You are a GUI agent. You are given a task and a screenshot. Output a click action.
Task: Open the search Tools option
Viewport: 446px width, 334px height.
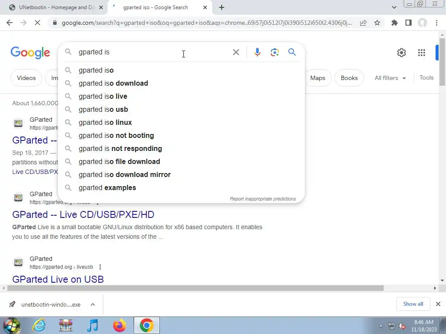(x=426, y=77)
